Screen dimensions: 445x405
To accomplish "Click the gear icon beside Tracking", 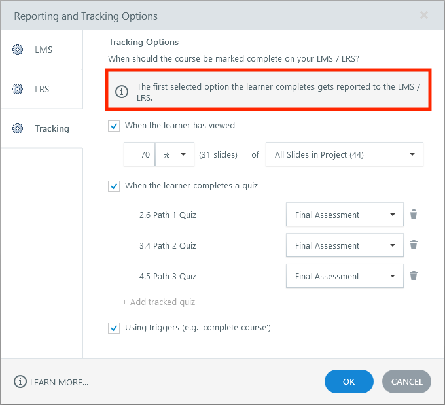I will click(18, 128).
